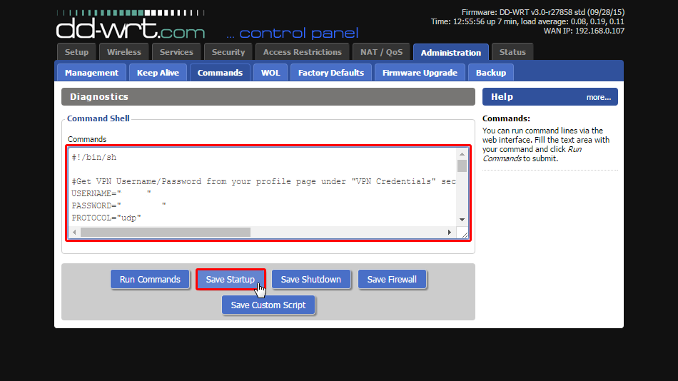
Task: Open the Help 'more...' link
Action: pos(598,97)
